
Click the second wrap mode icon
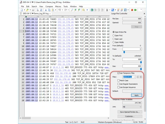click(95, 10)
